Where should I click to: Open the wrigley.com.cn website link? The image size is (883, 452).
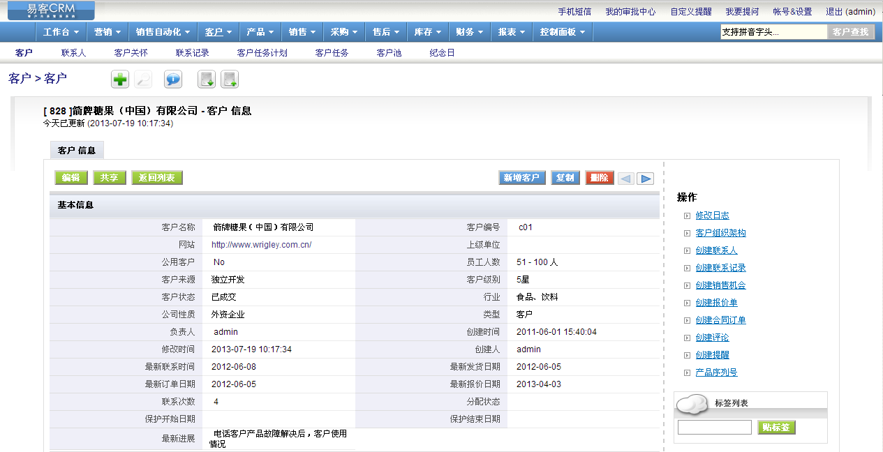[261, 245]
